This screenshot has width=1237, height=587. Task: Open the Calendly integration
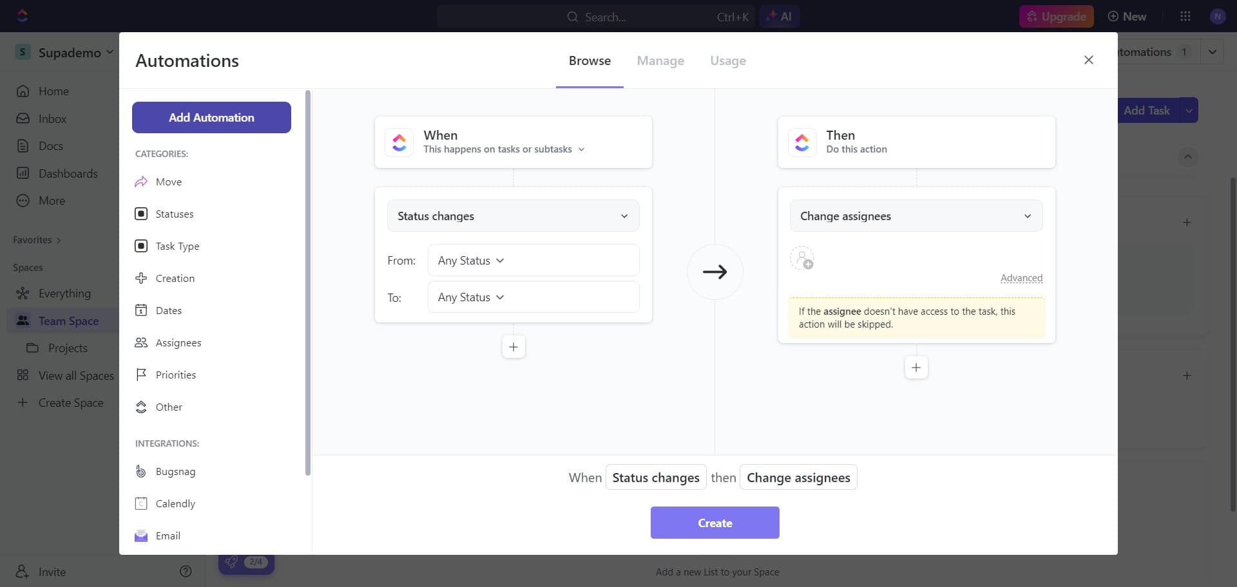(x=175, y=503)
